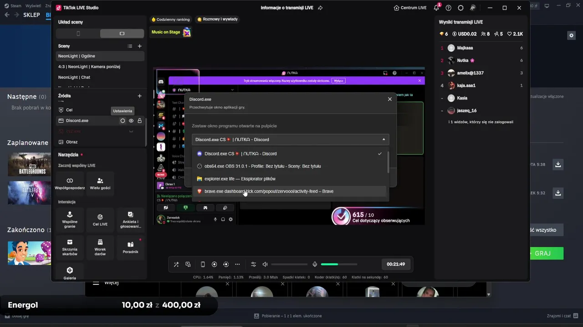This screenshot has height=327, width=583.
Task: Mute the microphone icon
Action: [x=315, y=264]
